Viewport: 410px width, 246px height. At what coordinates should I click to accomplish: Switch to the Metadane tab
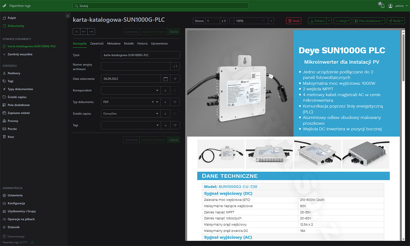(x=114, y=43)
